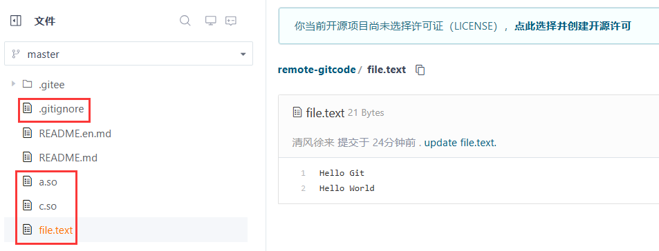Select file.text in file tree
This screenshot has height=251, width=659.
[x=56, y=230]
